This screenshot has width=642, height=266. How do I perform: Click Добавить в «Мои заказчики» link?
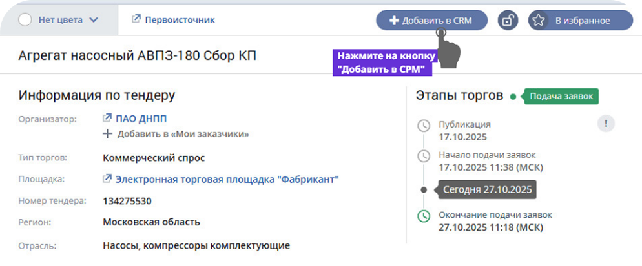183,134
